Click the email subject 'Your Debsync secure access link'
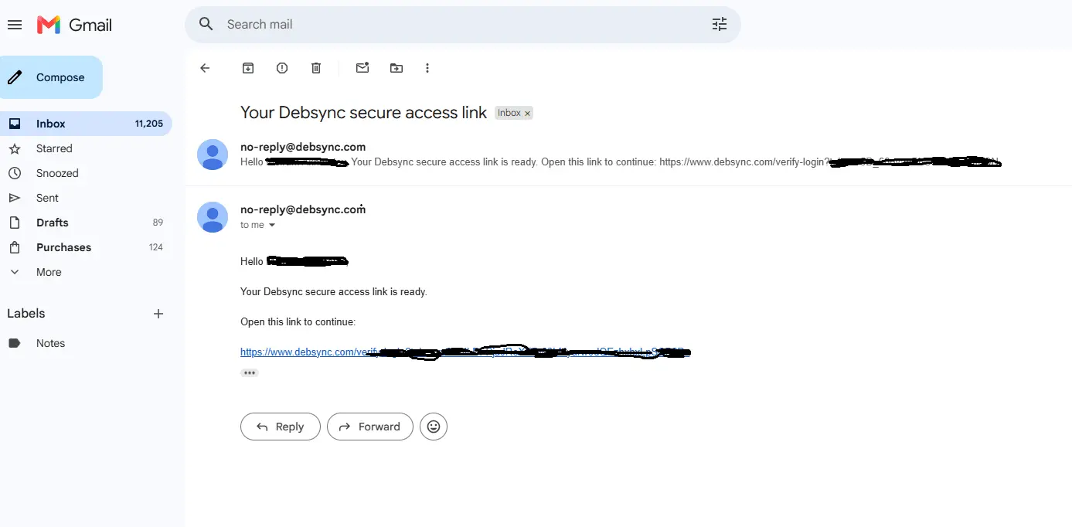The image size is (1072, 527). pos(363,113)
